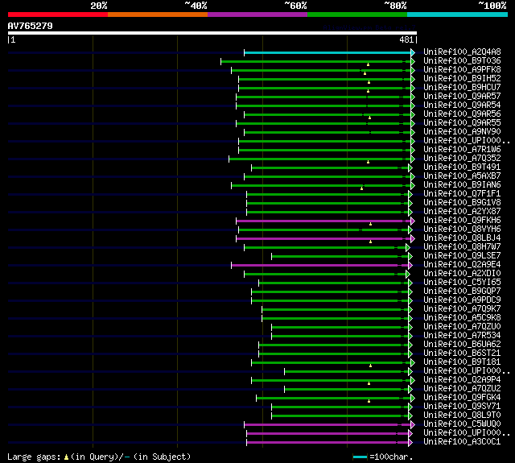Click the orange ~40% identity legend segment

(158, 14)
